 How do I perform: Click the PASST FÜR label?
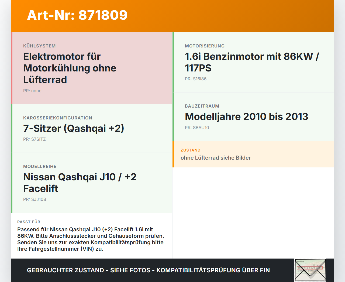click(x=29, y=222)
